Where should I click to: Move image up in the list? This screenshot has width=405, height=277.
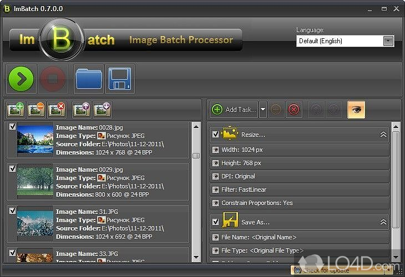pyautogui.click(x=82, y=110)
